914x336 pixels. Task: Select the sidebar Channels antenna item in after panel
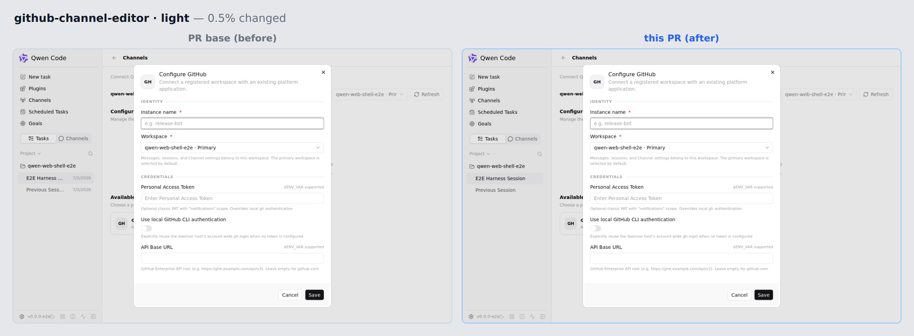(506, 100)
